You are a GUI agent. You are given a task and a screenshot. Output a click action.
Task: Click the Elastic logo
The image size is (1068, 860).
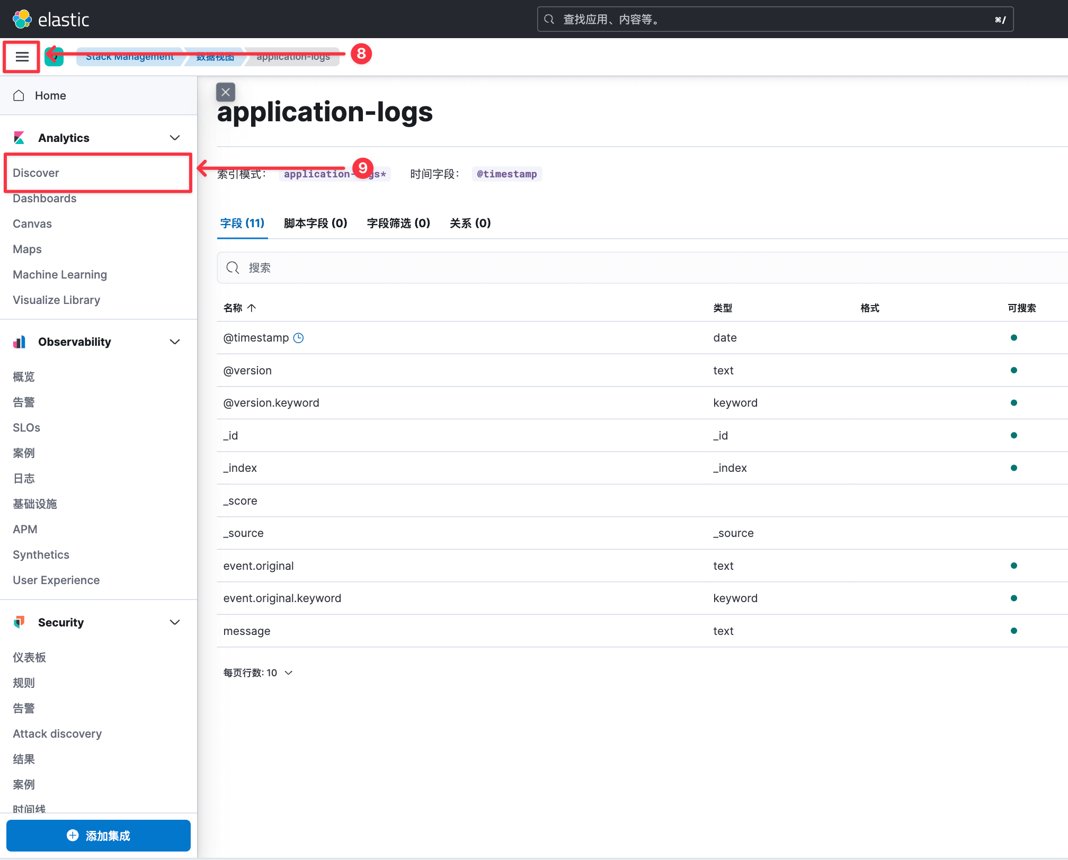pyautogui.click(x=51, y=20)
